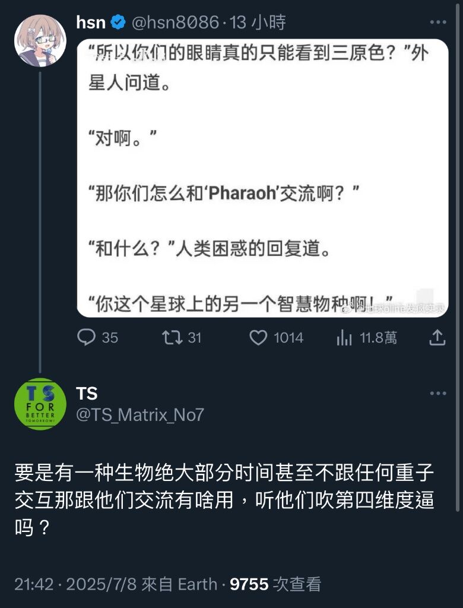Visit the @hsn8086 handle link
The width and height of the screenshot is (463, 608).
(175, 23)
